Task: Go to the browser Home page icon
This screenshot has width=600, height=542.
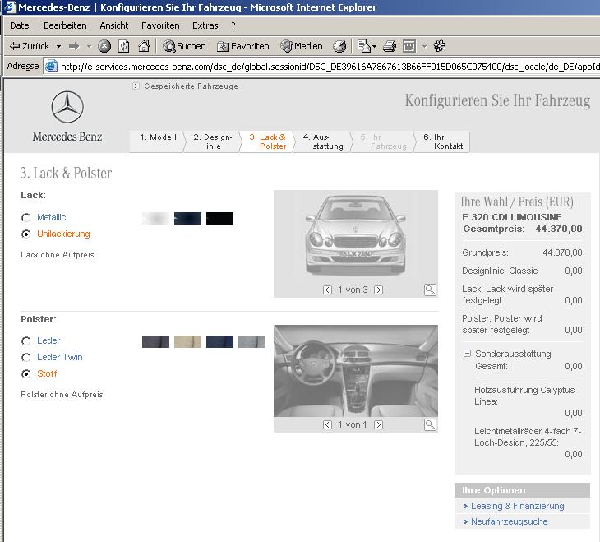Action: coord(144,46)
